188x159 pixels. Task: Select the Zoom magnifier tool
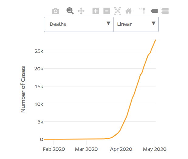click(70, 11)
